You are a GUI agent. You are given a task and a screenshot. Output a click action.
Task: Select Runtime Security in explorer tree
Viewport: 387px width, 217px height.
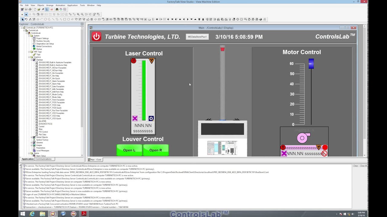pos(43,41)
